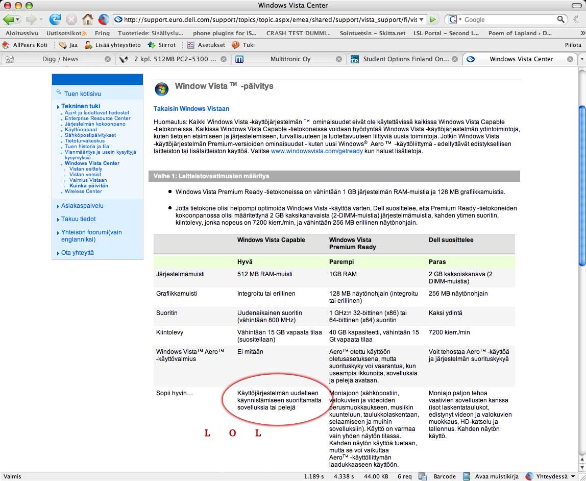586x481 pixels.
Task: Open the address bar history dropdown
Action: [422, 19]
